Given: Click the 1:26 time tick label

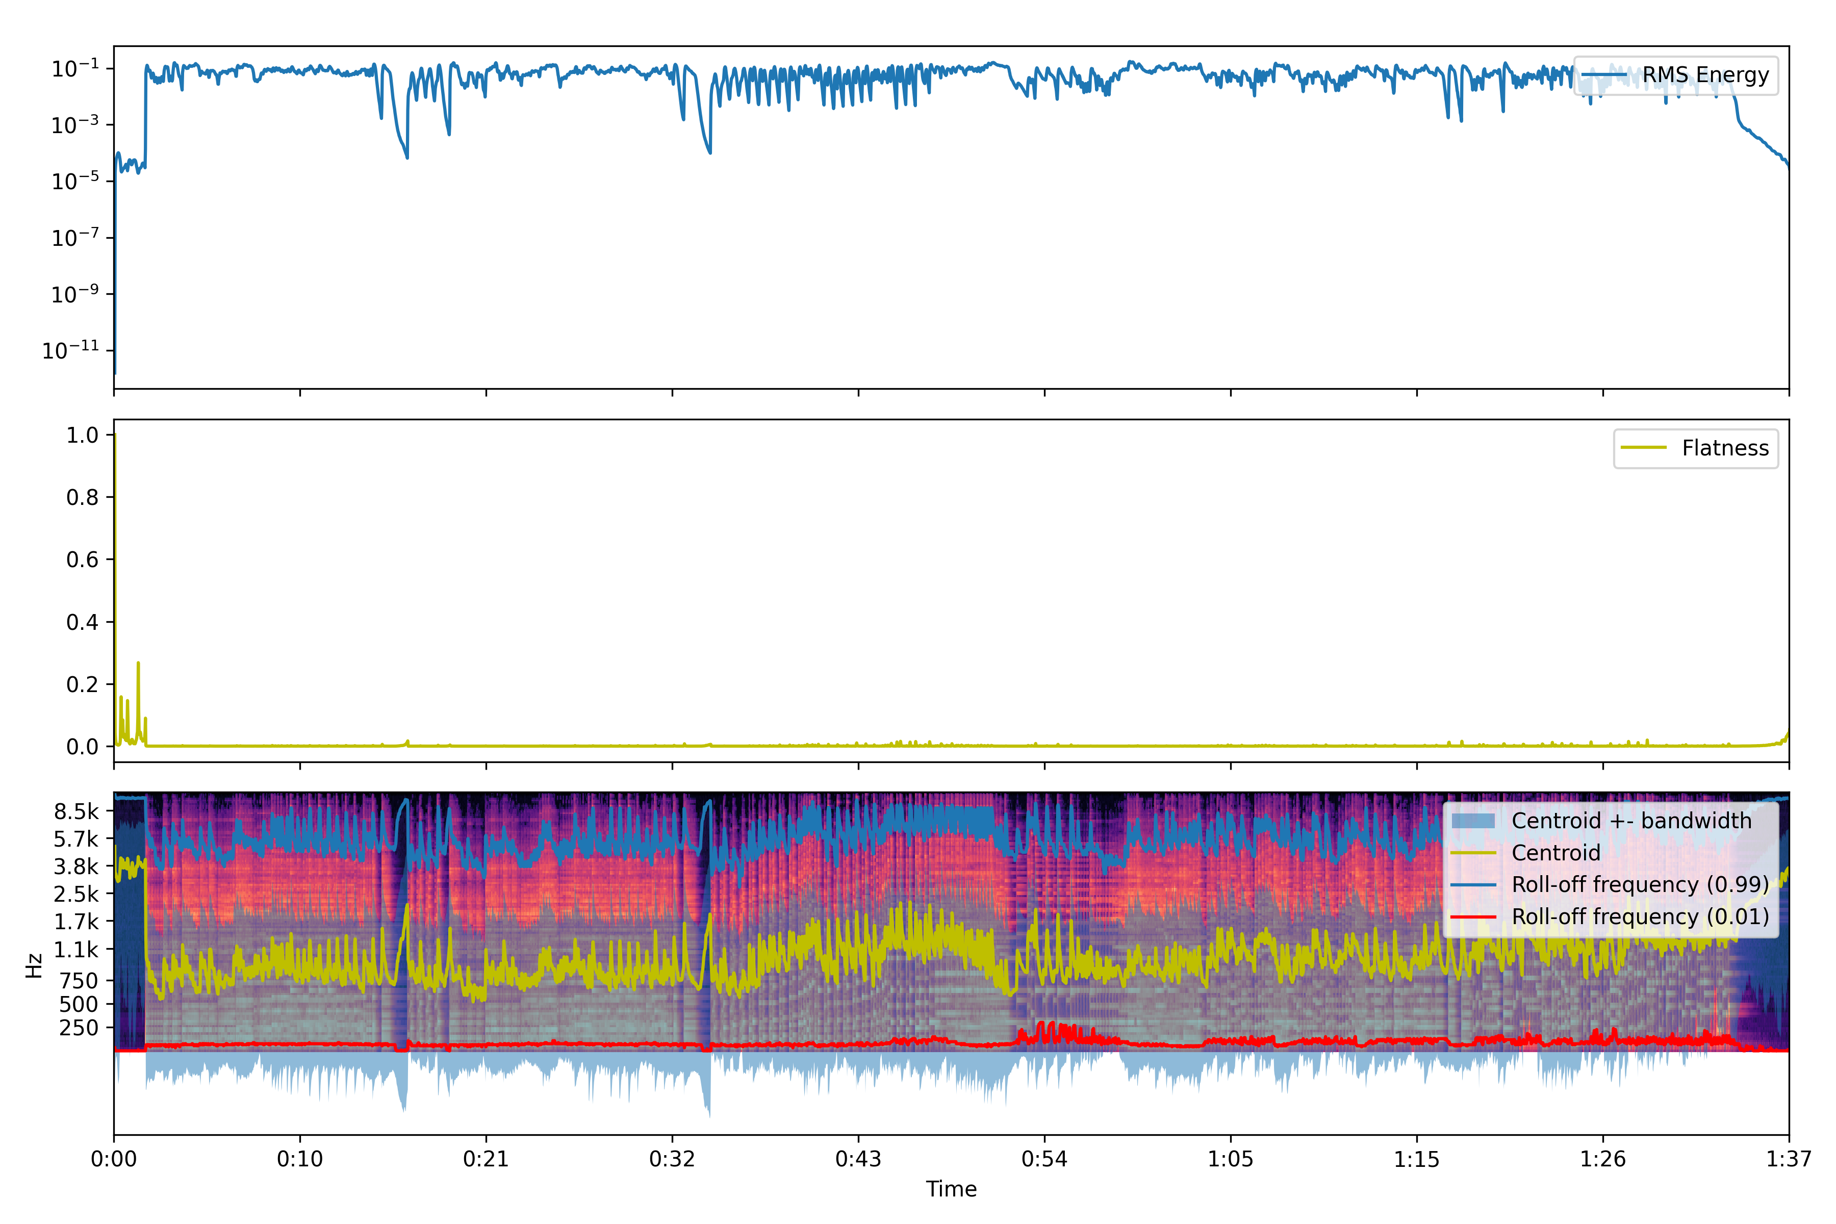Looking at the screenshot, I should [x=1602, y=1158].
